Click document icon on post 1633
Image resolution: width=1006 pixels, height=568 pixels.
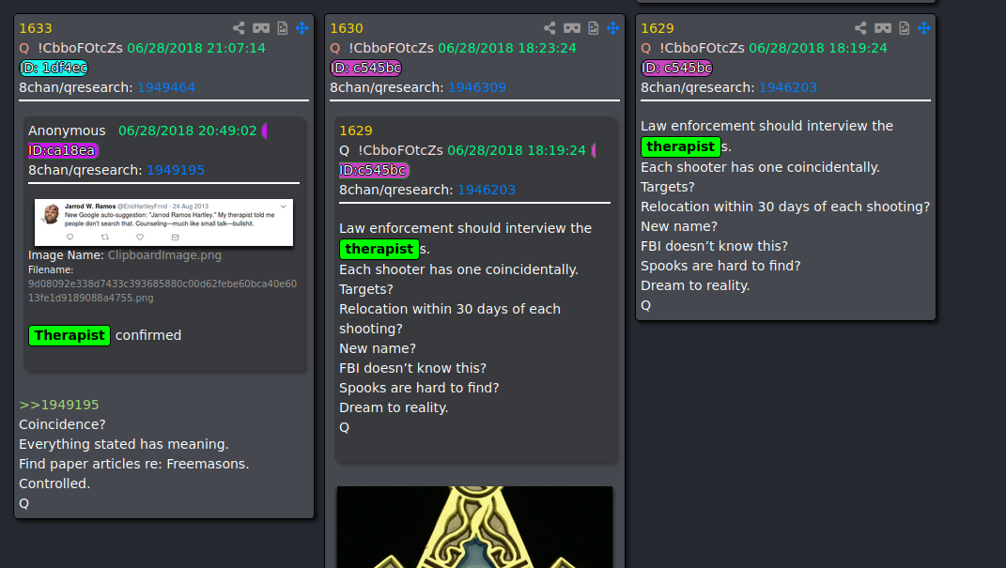click(x=283, y=28)
